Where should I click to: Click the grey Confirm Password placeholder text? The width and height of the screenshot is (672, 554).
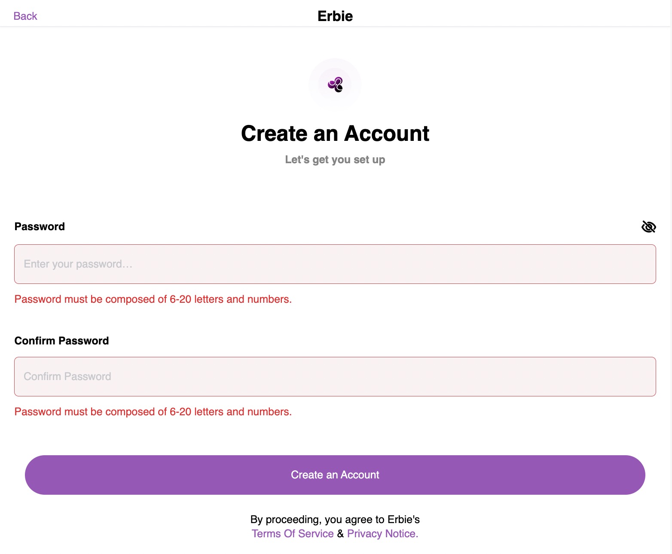[x=67, y=377]
